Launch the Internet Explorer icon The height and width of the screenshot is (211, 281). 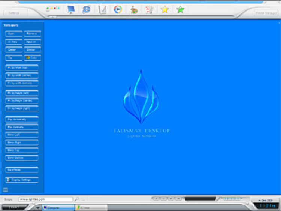click(x=87, y=9)
